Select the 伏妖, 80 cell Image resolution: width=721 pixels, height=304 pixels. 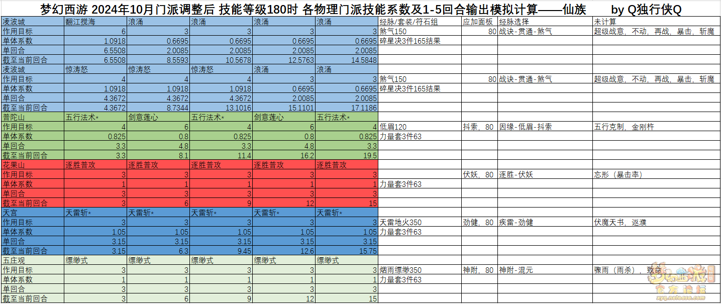[x=479, y=174]
